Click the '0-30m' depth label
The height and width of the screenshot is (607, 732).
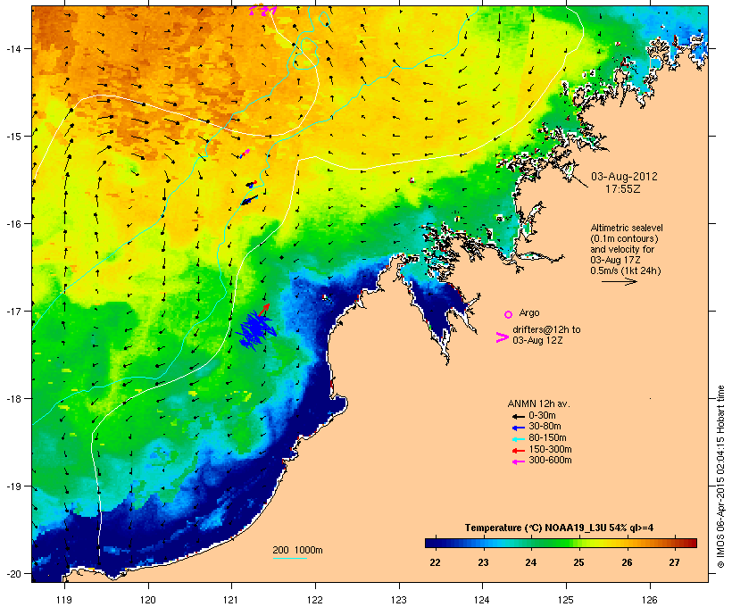point(542,416)
